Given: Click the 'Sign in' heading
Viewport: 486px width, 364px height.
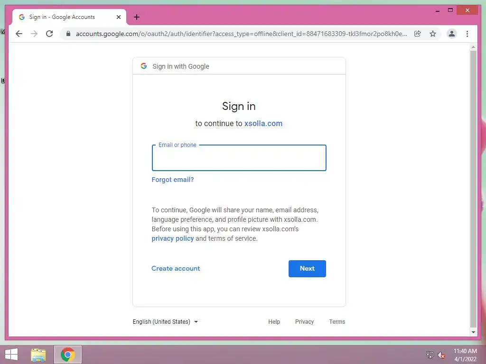Looking at the screenshot, I should click(239, 107).
